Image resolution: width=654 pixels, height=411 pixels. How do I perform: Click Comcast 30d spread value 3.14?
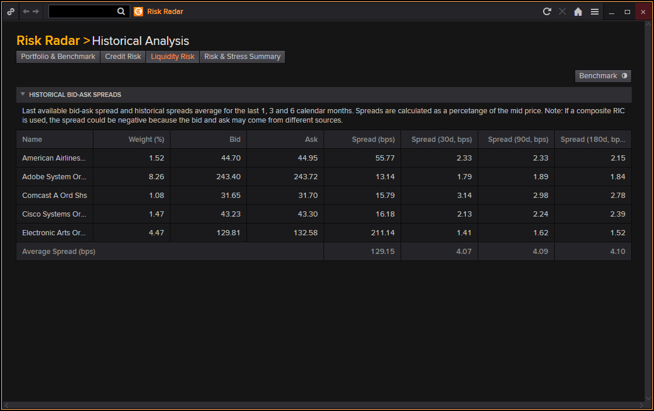(464, 196)
